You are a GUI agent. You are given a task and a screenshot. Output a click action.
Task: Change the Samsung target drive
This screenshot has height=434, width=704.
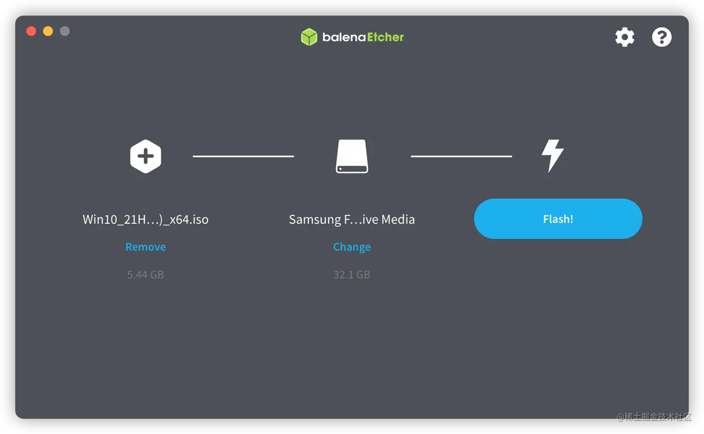tap(352, 247)
